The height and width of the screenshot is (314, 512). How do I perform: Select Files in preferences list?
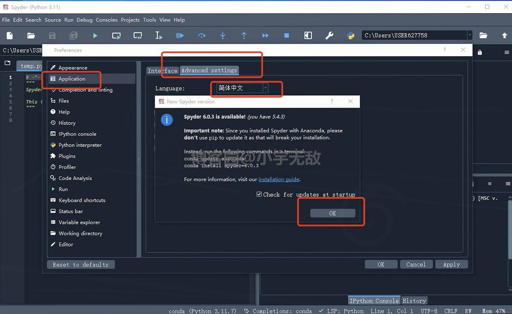tap(92, 101)
